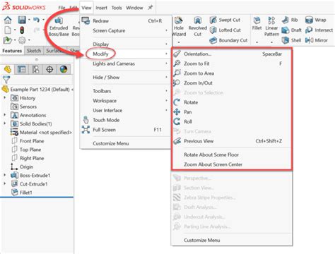The height and width of the screenshot is (254, 335).
Task: Enable Touch Mode
Action: [x=125, y=120]
